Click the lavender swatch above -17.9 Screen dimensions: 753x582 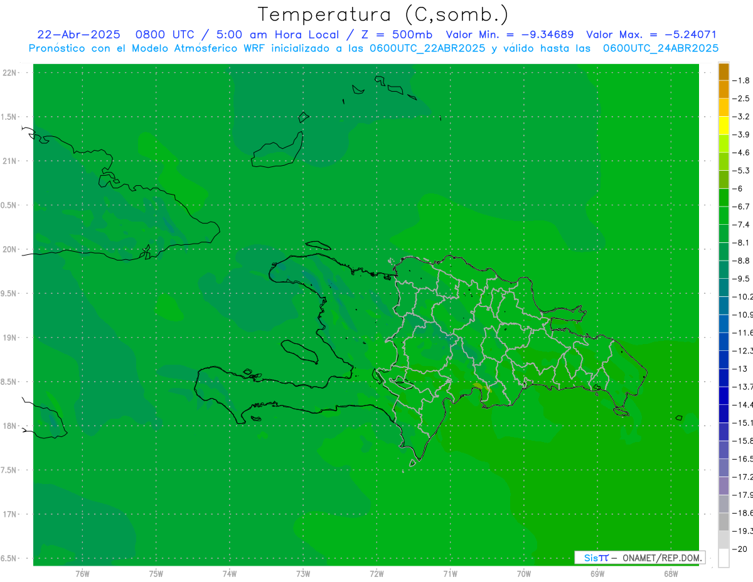coord(724,486)
